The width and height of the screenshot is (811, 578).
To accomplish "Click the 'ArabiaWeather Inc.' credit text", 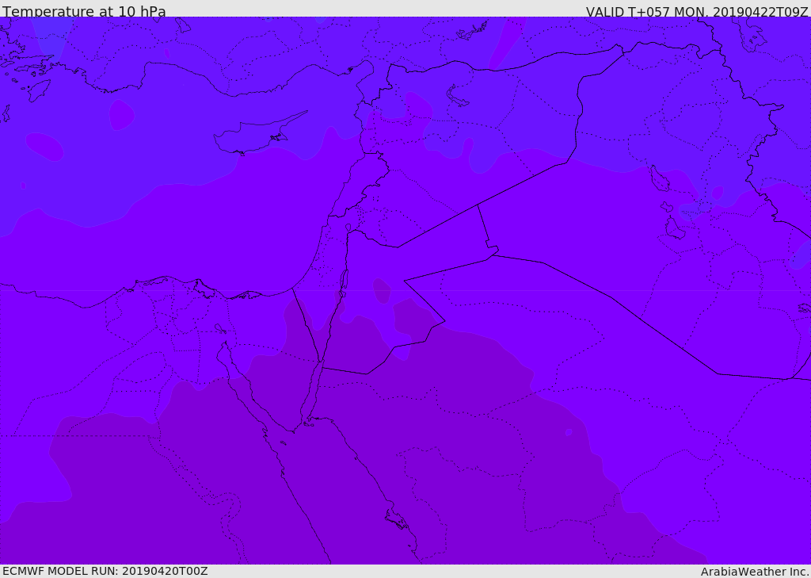I will 755,572.
